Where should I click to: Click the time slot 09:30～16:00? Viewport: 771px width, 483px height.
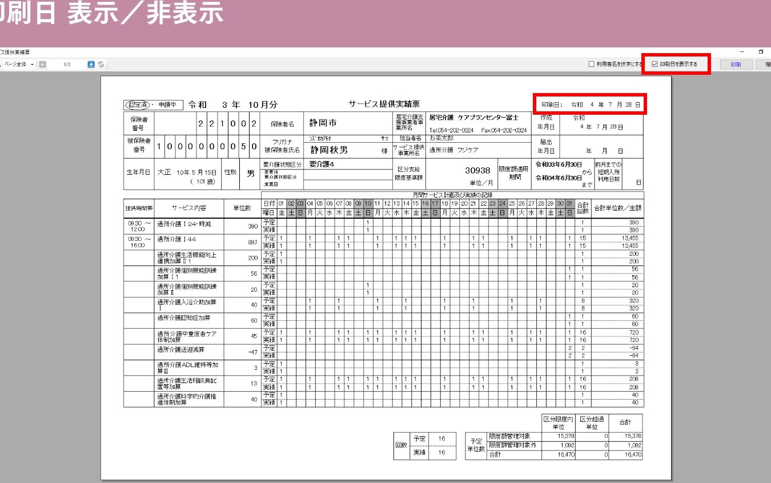point(139,242)
